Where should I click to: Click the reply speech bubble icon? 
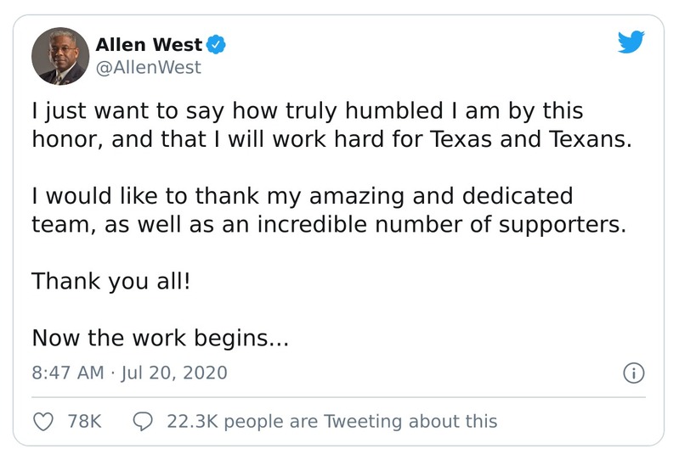click(144, 421)
